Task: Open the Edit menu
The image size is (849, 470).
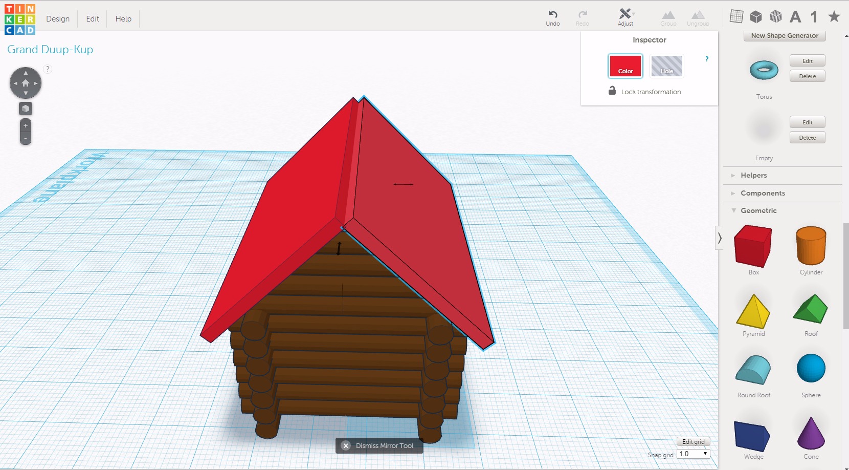Action: pos(93,19)
